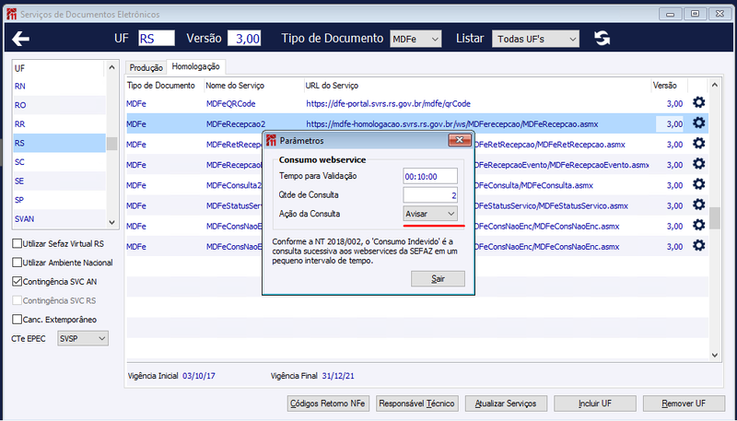Click the MDFeRecepcao2 service name
The width and height of the screenshot is (737, 421).
(x=236, y=124)
